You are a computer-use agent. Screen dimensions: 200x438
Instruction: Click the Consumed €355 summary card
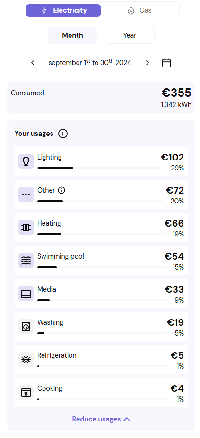[101, 97]
